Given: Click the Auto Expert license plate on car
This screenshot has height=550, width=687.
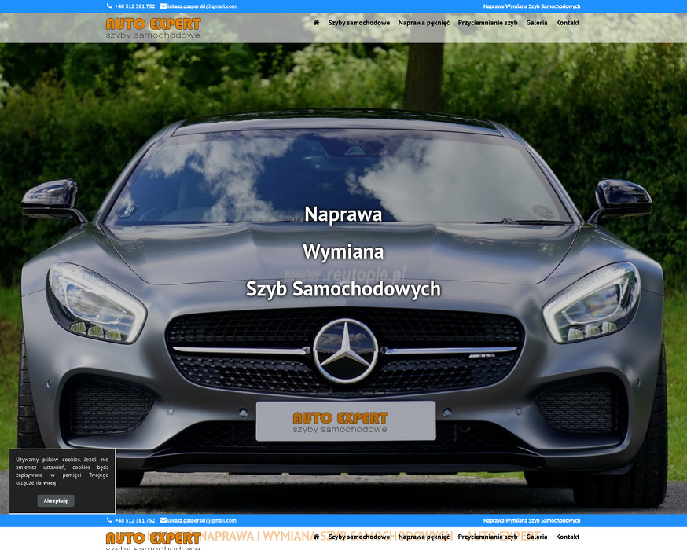Looking at the screenshot, I should click(346, 421).
